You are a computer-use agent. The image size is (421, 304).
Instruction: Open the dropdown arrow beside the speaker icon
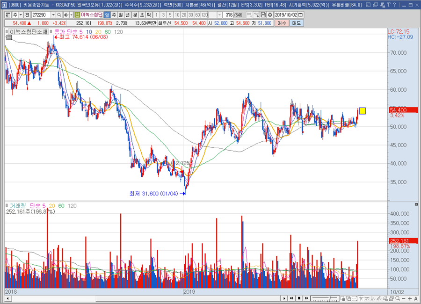pyautogui.click(x=72, y=15)
